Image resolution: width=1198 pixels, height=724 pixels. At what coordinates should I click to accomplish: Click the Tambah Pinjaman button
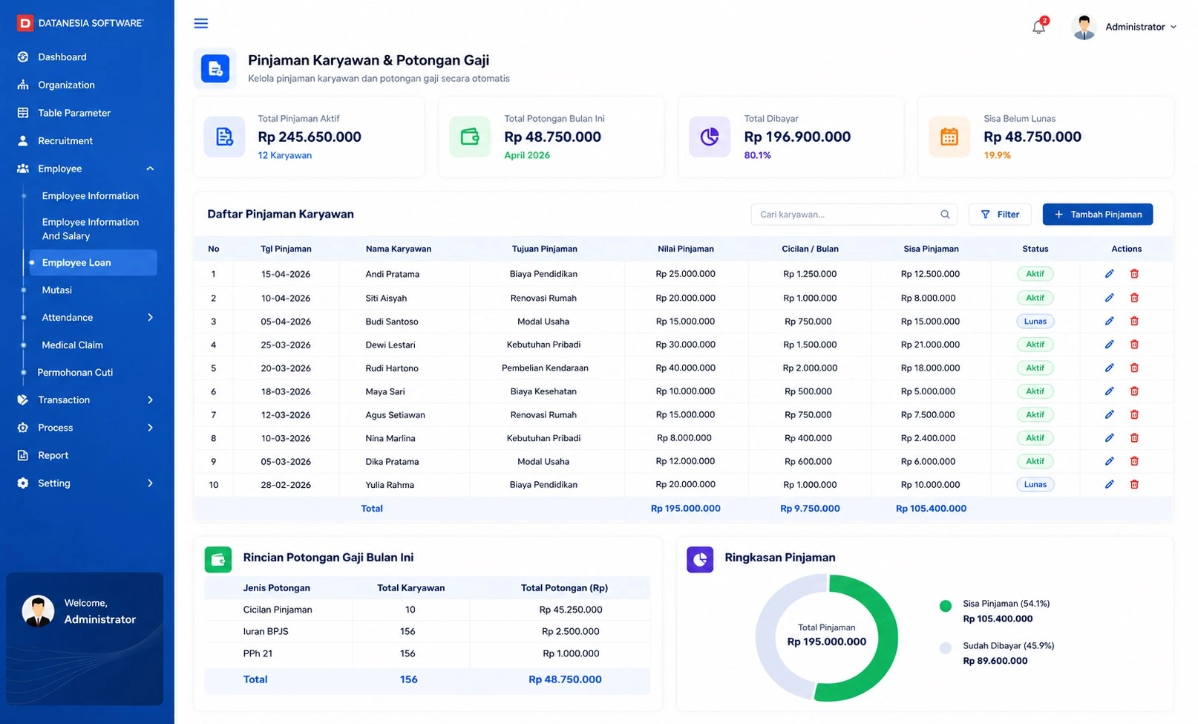pyautogui.click(x=1097, y=215)
